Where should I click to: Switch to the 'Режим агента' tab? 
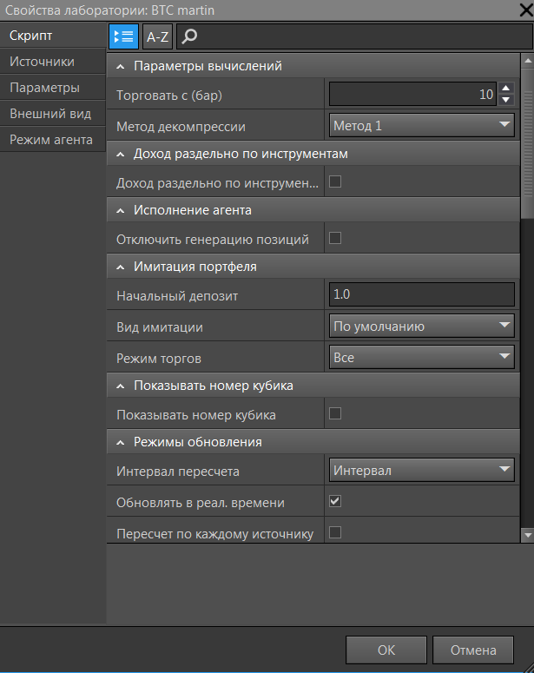(x=51, y=139)
